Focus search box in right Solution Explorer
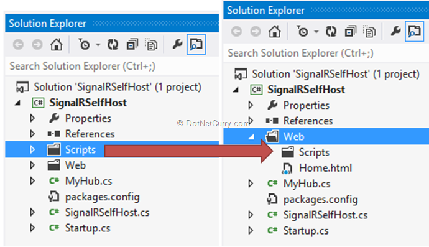 (326, 53)
